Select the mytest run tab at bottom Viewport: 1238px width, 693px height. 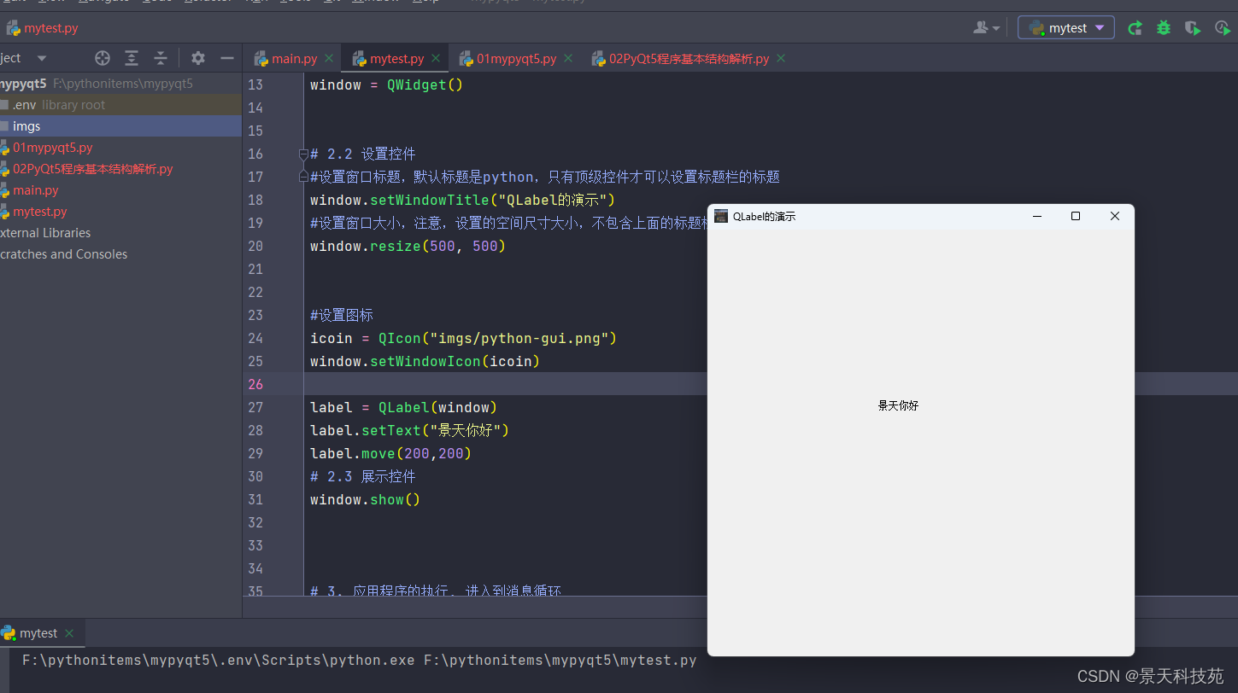38,633
